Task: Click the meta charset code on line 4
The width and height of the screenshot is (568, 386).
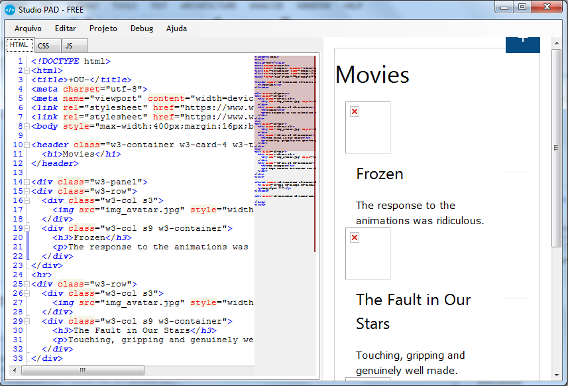Action: (89, 89)
